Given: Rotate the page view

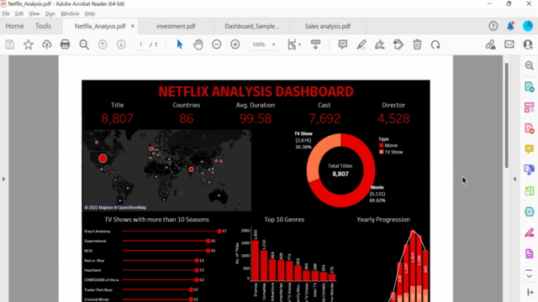Looking at the screenshot, I should point(435,44).
